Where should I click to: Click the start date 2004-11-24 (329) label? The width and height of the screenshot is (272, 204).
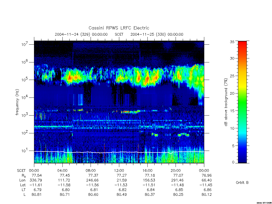point(73,34)
